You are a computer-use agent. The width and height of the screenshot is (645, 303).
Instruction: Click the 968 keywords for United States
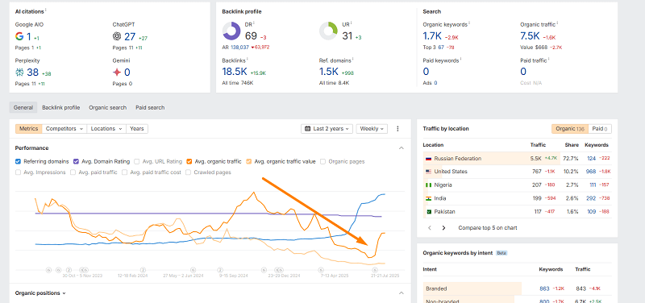click(591, 172)
